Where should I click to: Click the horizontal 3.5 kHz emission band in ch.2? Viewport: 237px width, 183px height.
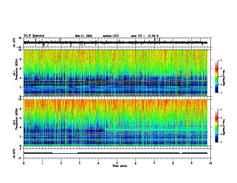tap(156, 129)
